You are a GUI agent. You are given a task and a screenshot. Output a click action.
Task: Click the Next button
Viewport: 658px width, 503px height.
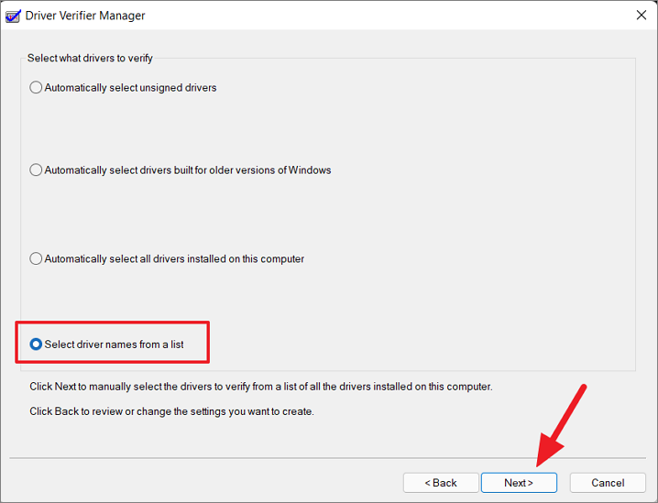[519, 483]
